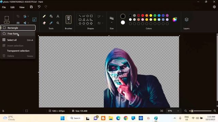
Task: Open the Edit colors wheel
Action: tap(175, 20)
